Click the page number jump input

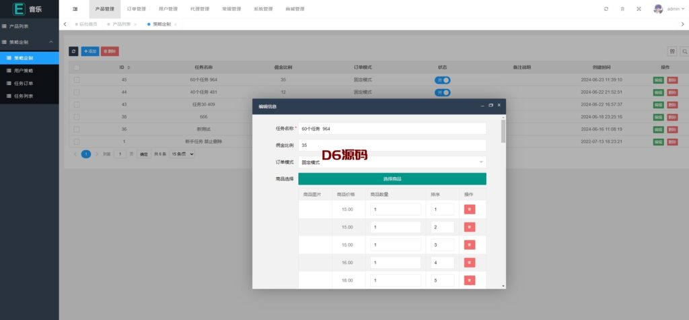pos(120,154)
